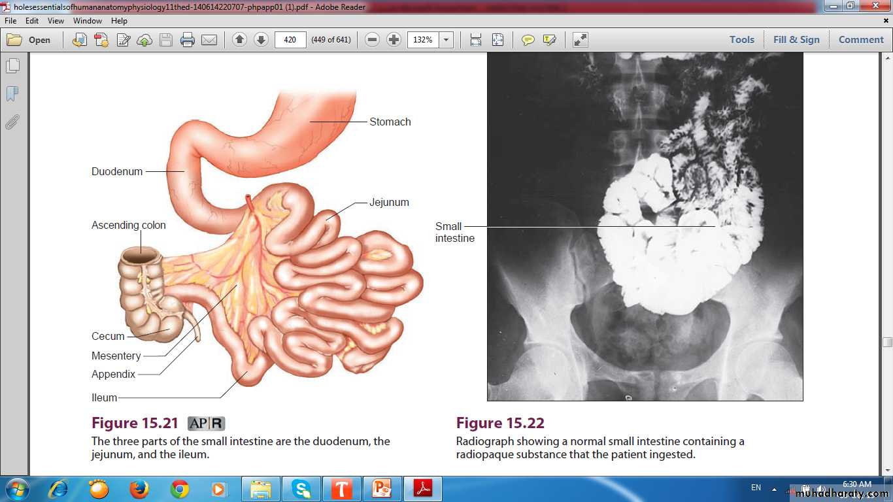893x502 pixels.
Task: Show the Bookmarks panel
Action: [x=12, y=94]
